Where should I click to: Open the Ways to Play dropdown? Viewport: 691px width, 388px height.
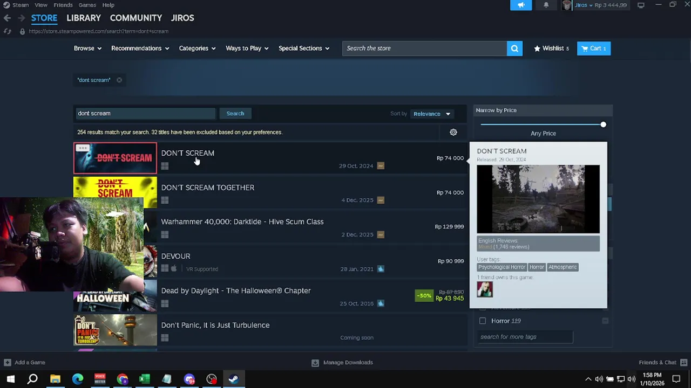coord(247,48)
